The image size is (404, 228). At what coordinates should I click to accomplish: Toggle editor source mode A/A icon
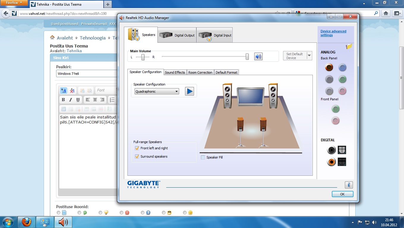(x=64, y=91)
